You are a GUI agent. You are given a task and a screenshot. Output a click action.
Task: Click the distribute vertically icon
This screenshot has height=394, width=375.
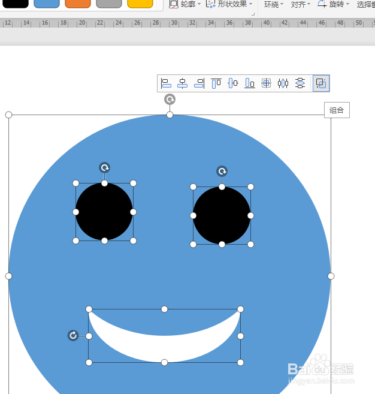click(x=300, y=83)
